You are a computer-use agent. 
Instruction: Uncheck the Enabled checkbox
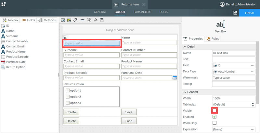pos(214,117)
